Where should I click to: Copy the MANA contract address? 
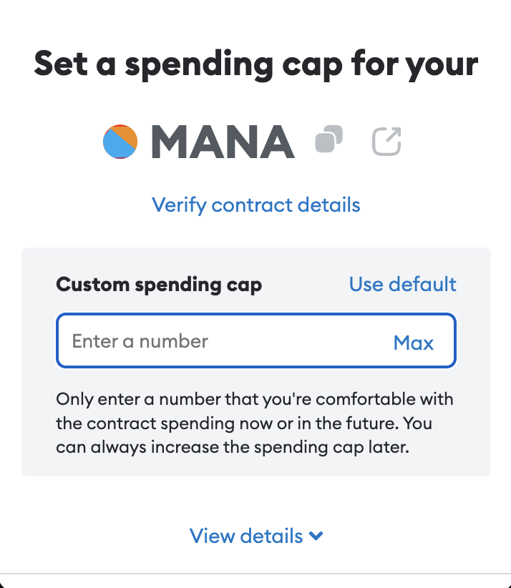329,139
